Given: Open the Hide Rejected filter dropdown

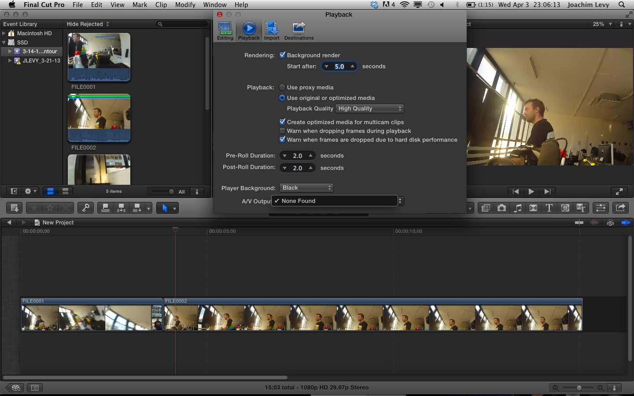Looking at the screenshot, I should (88, 24).
